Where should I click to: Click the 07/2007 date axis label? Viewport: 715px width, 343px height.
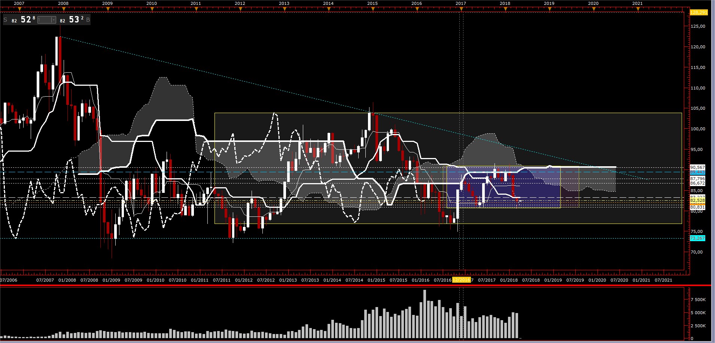[45, 280]
